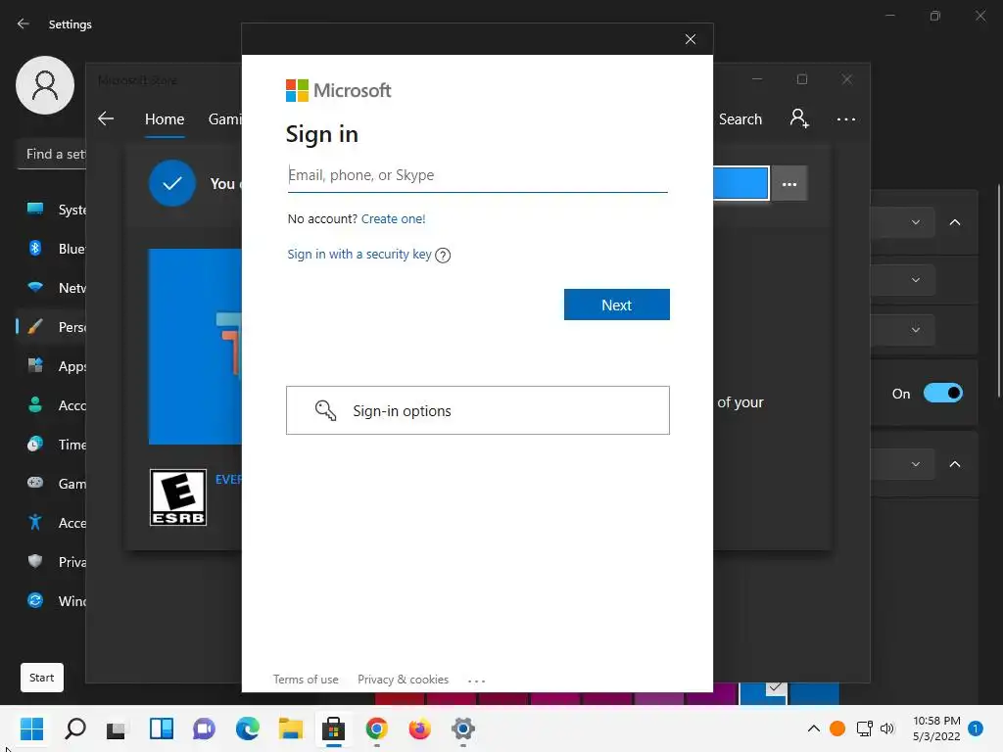Open Accounts settings category
The image size is (1003, 752).
pos(51,405)
